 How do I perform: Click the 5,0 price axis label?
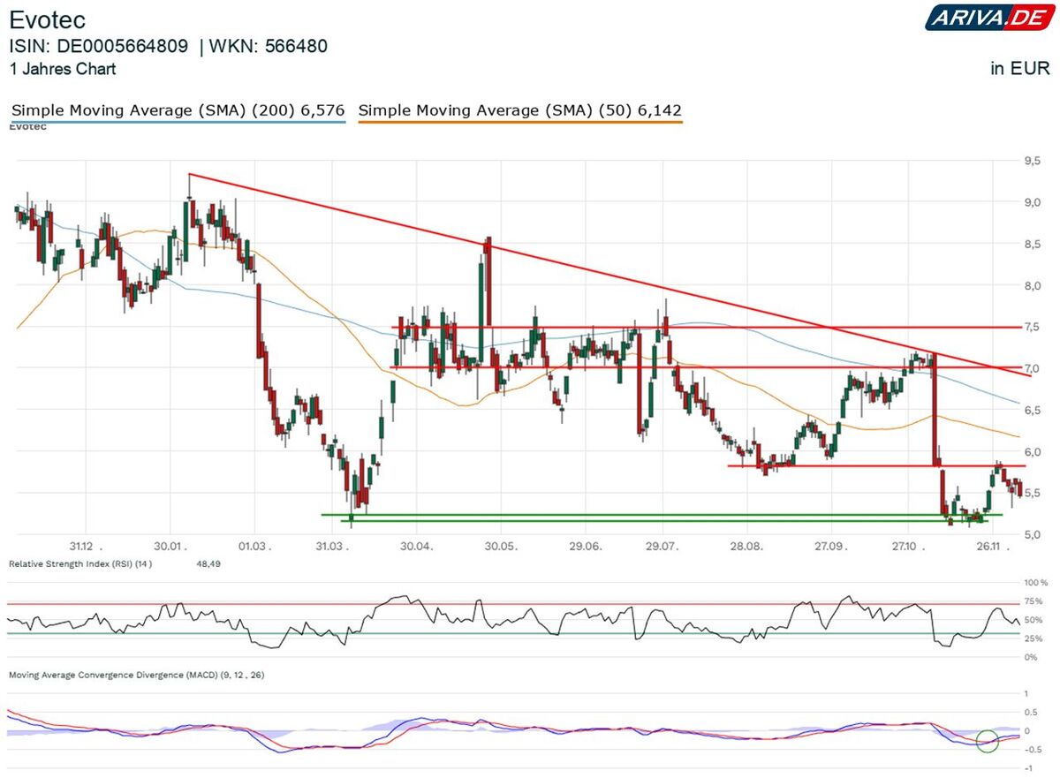point(1031,534)
